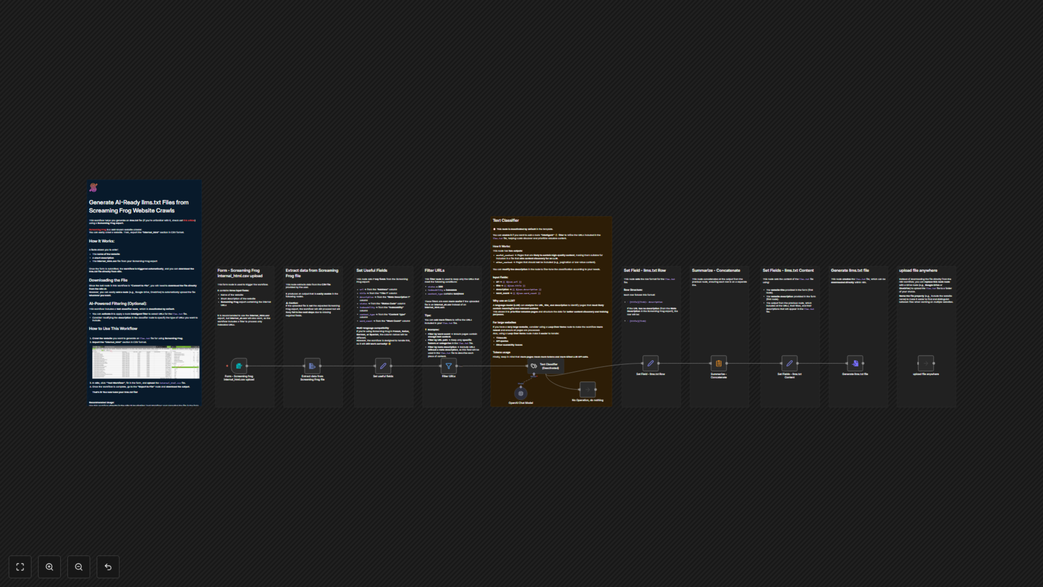Open the red 'this article' link in the intro note

[x=189, y=220]
